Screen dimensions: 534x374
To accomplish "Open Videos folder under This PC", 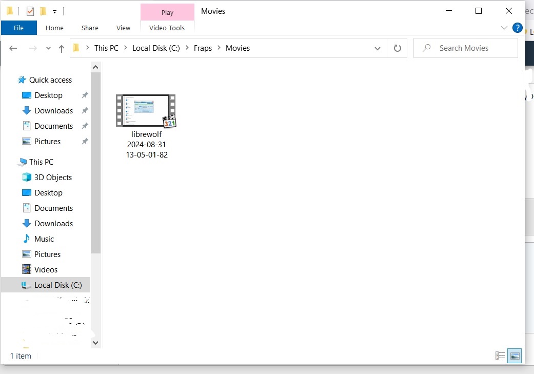I will tap(46, 269).
